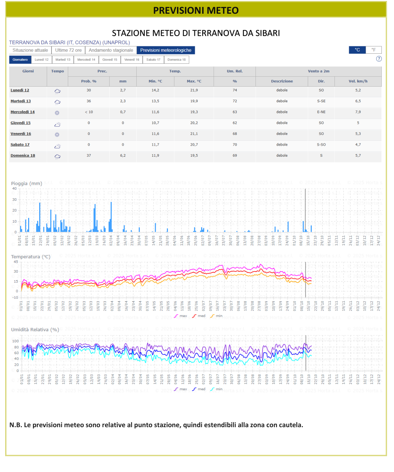This screenshot has height=472, width=394.
Task: Select the Giornaliero forecast sub-tab
Action: pyautogui.click(x=20, y=60)
